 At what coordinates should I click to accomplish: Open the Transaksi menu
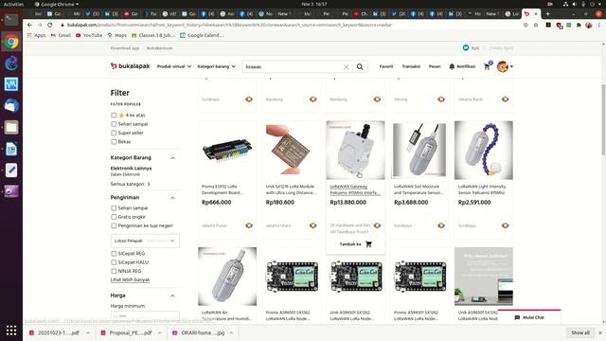411,66
